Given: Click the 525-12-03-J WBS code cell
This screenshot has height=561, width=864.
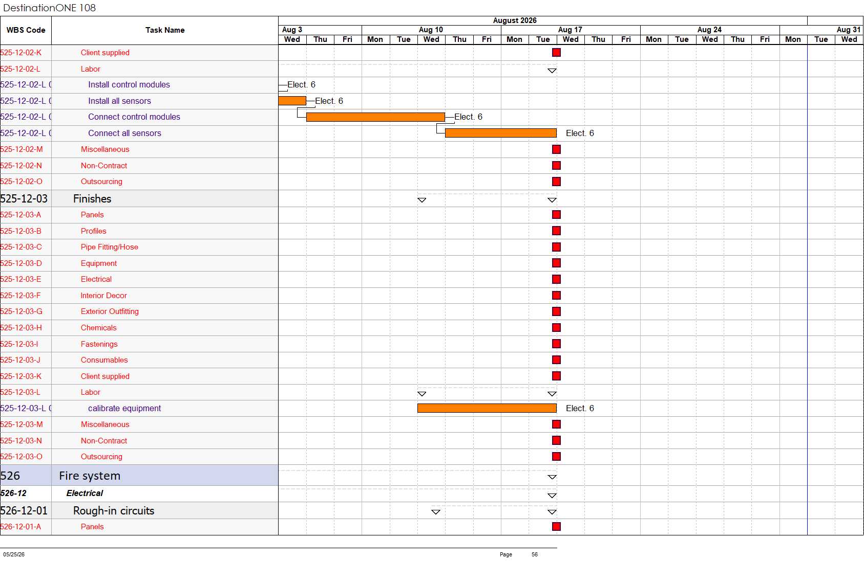Looking at the screenshot, I should tap(26, 360).
